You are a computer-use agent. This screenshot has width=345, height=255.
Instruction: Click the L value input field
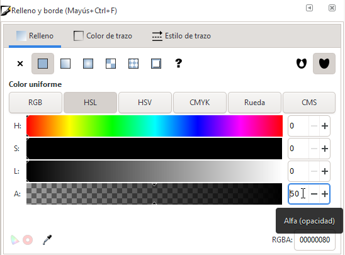298,171
